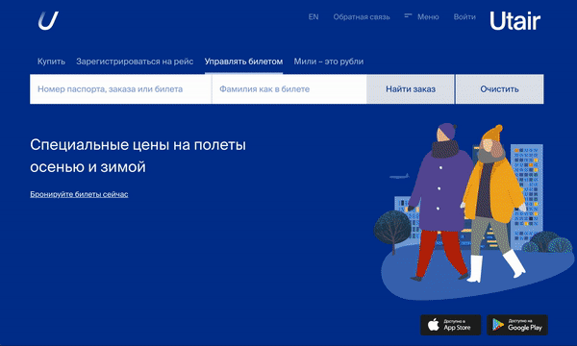Follow the Бронируйте билеты сейчас link
This screenshot has width=577, height=346.
[x=79, y=194]
